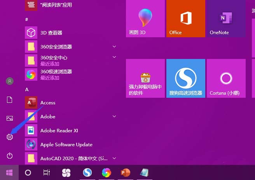Open 搜狗高速浏览器 tile

186,78
